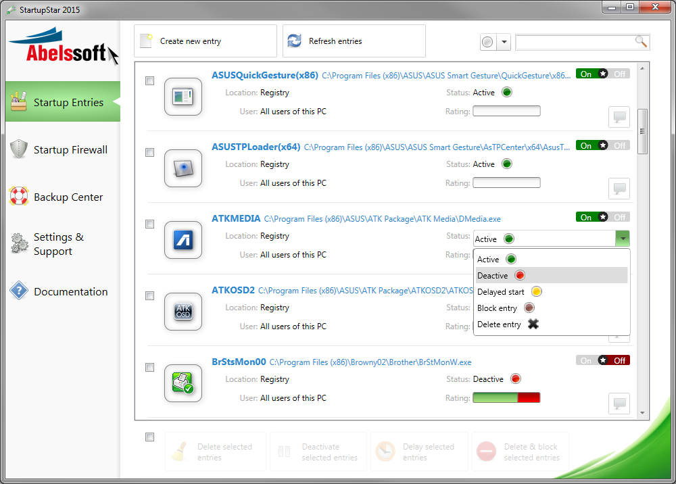Click the ATKOSD2 entry icon
Image resolution: width=676 pixels, height=484 pixels.
tap(183, 312)
